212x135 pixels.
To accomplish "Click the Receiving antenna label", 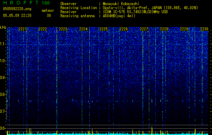I will [x=78, y=16].
